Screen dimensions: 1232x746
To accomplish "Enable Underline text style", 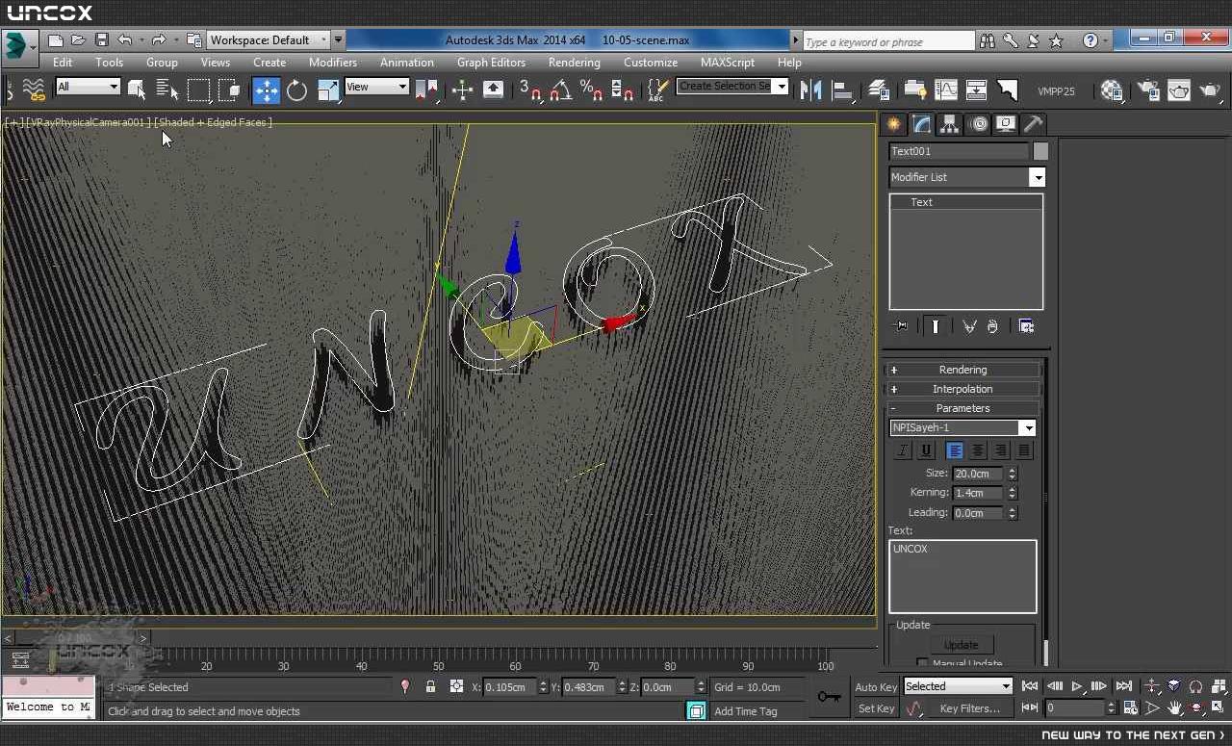I will point(926,450).
